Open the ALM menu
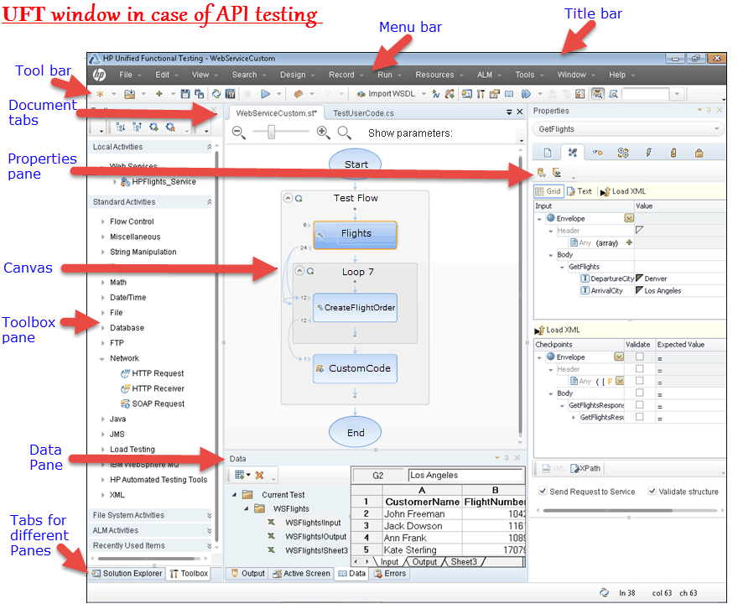Viewport: 738px width, 604px height. [485, 75]
